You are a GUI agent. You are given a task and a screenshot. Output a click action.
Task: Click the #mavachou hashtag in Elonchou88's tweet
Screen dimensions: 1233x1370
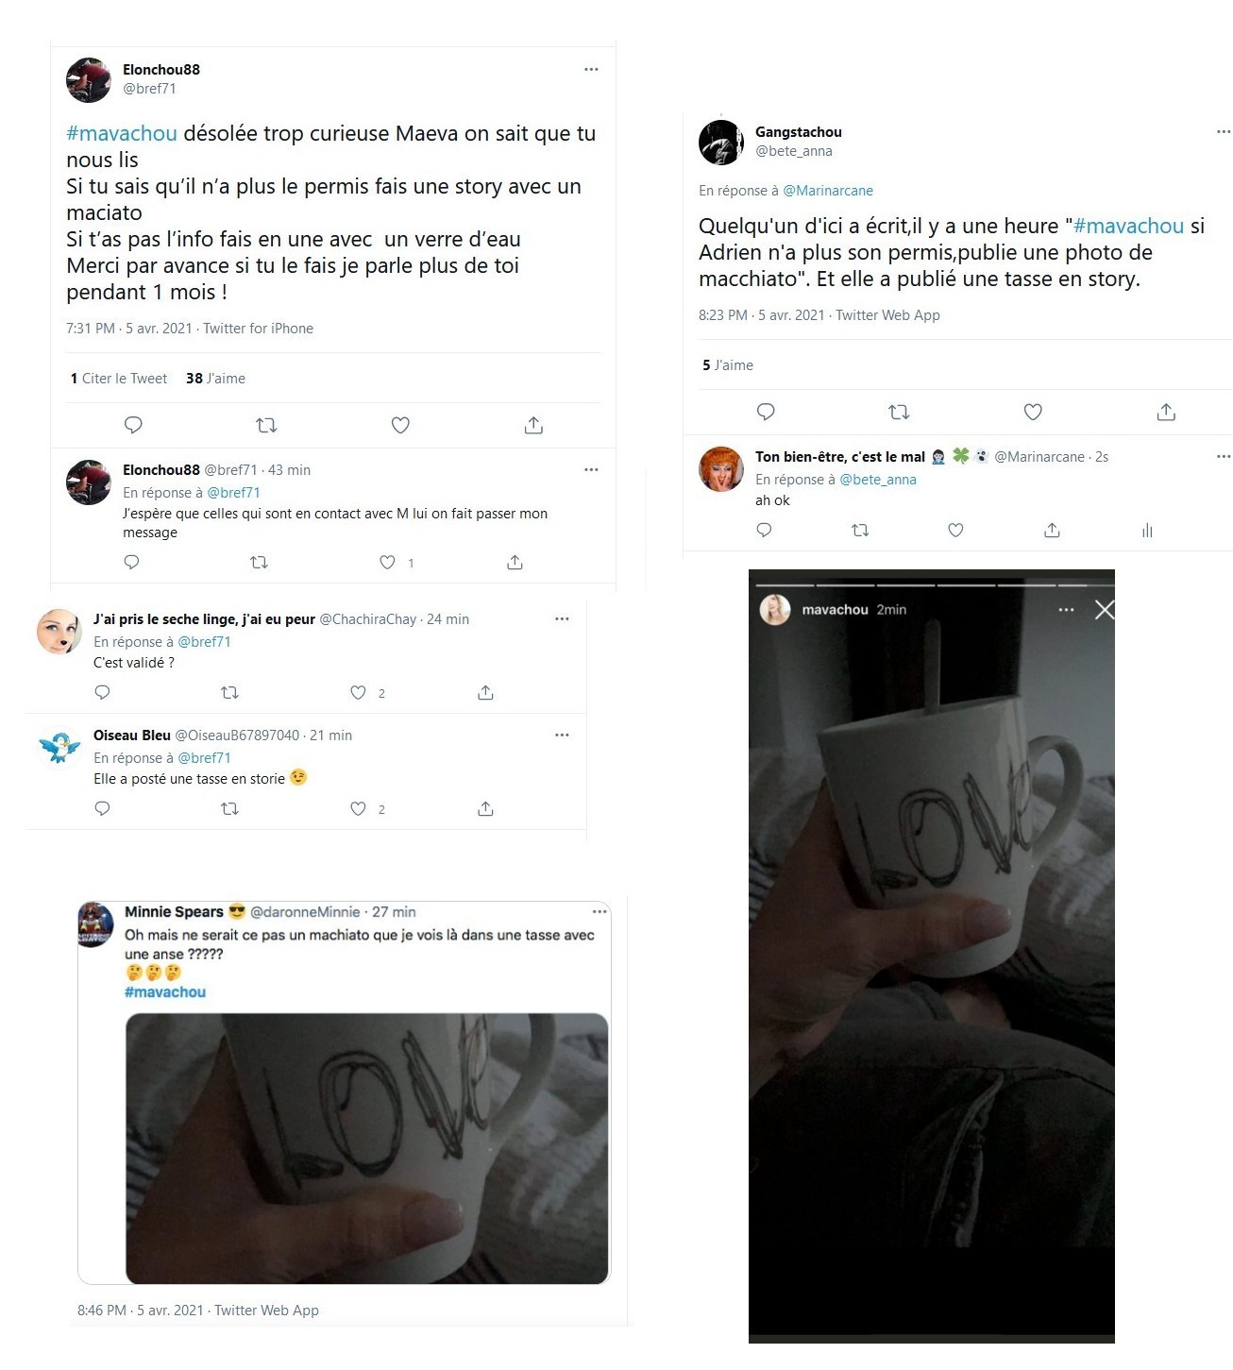point(122,133)
